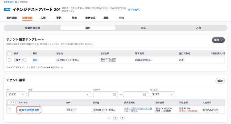Click the 月次 issuance cycle cell
The width and height of the screenshot is (231, 124).
click(181, 60)
